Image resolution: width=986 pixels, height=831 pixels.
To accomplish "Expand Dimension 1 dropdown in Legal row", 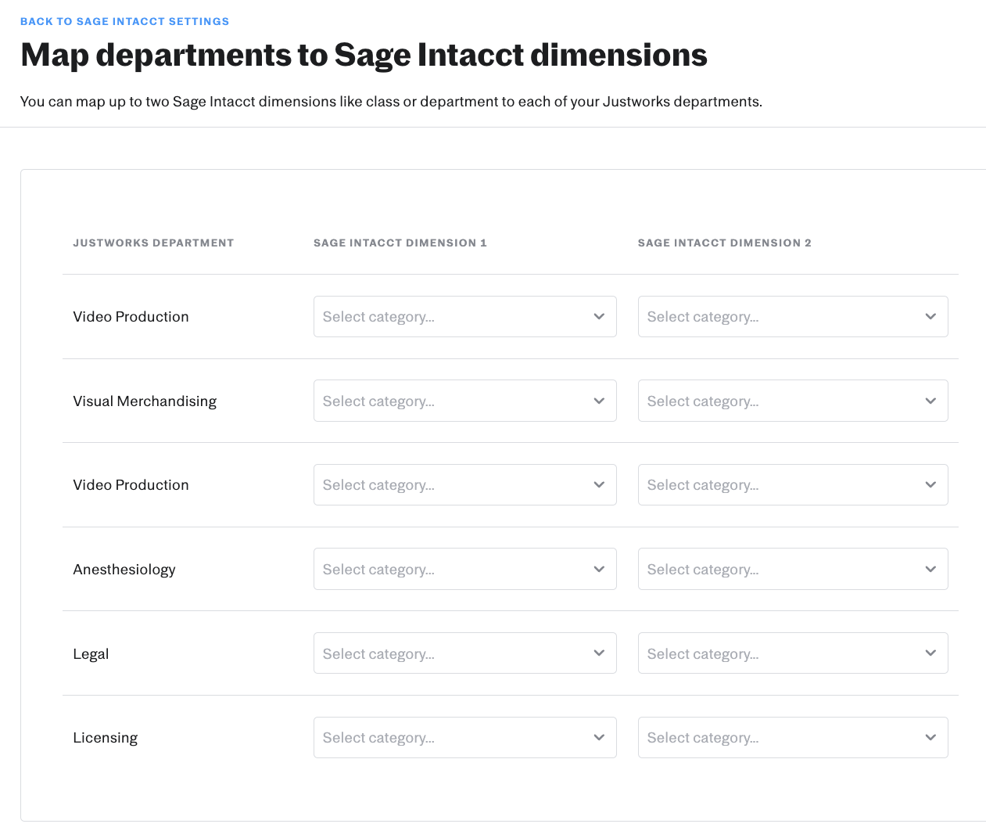I will (464, 653).
